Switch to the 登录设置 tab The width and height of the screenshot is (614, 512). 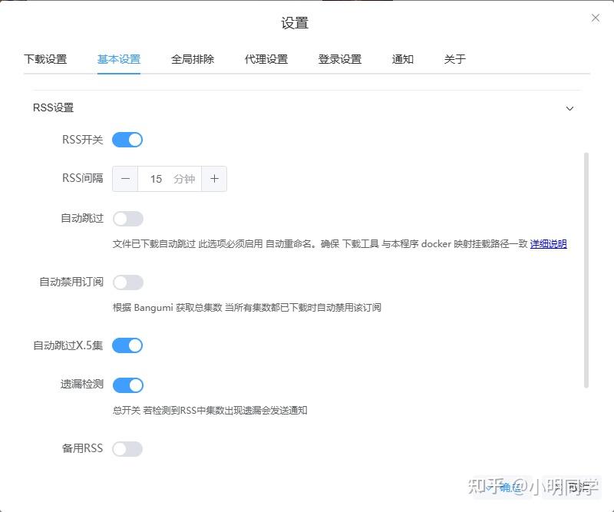(x=338, y=58)
